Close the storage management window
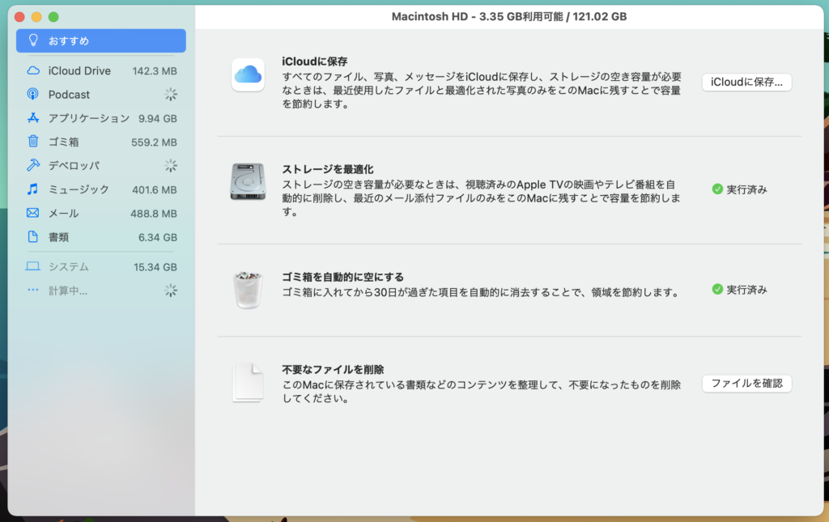829x522 pixels. [19, 17]
